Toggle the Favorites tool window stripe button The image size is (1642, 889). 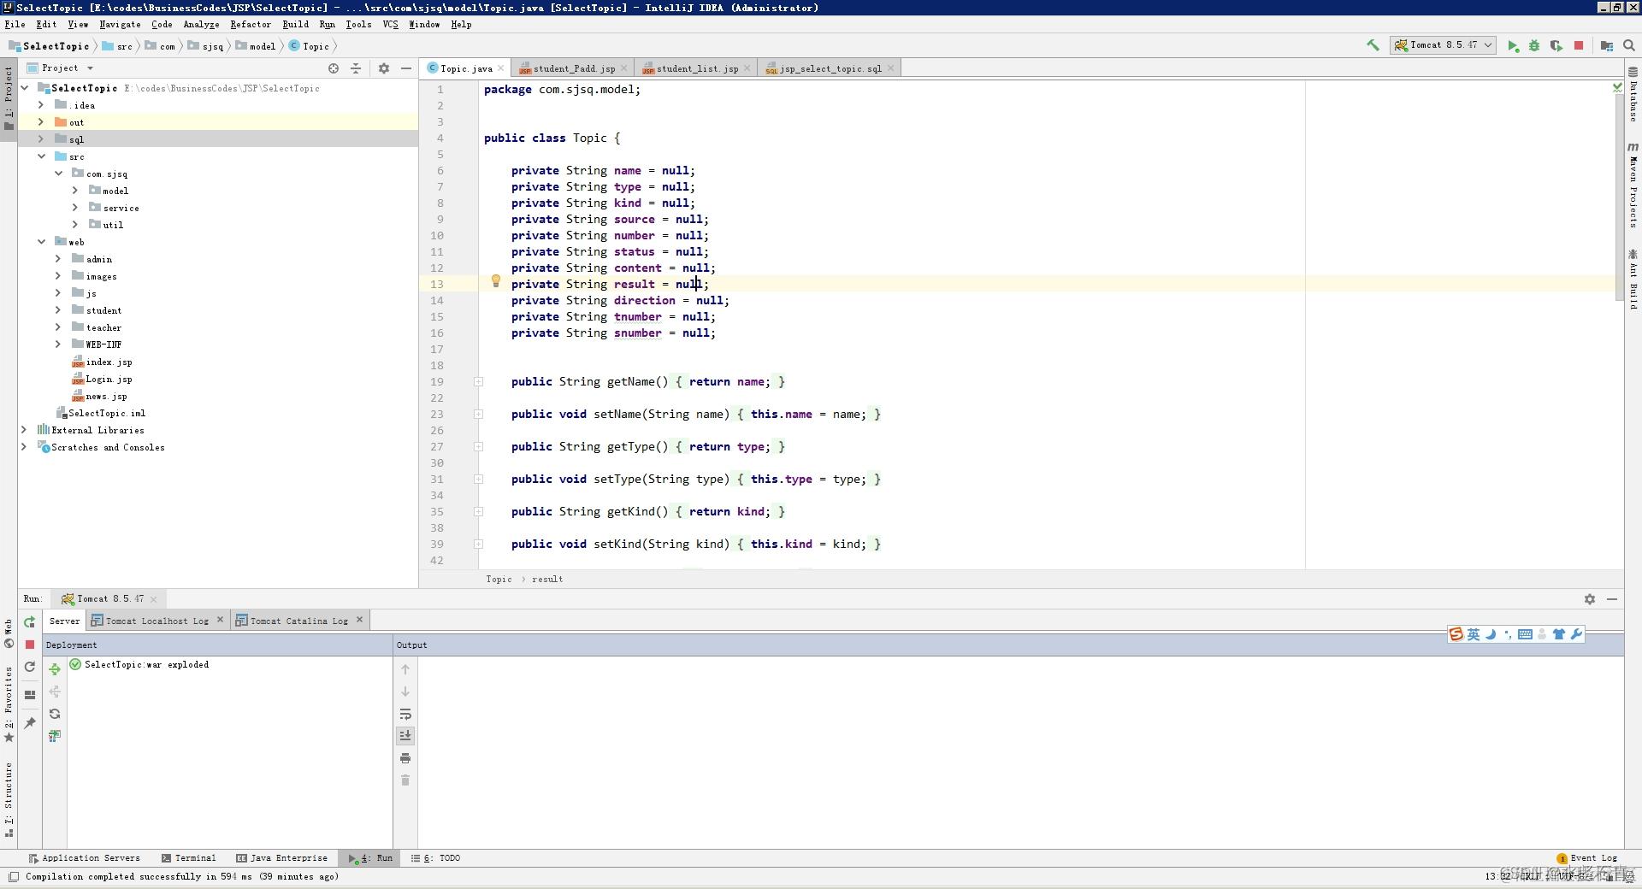(9, 704)
